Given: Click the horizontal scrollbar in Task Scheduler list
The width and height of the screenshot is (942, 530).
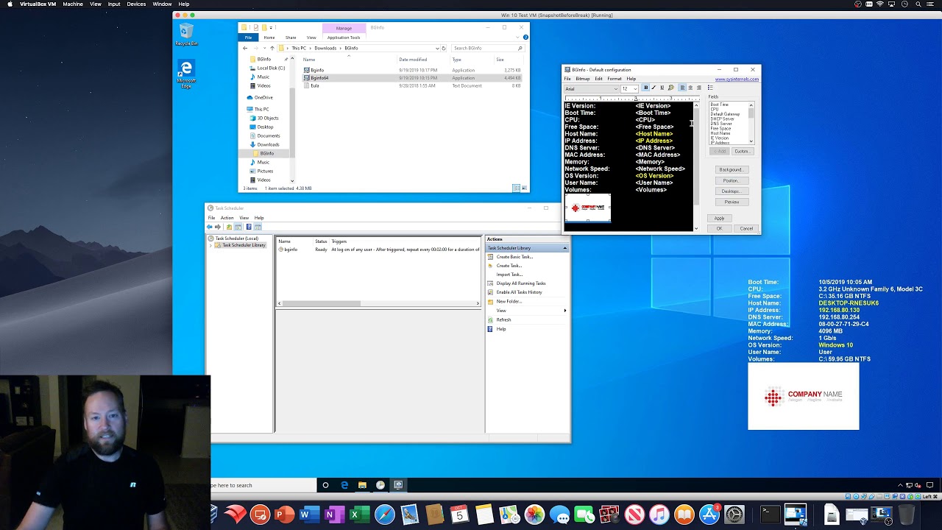Looking at the screenshot, I should point(378,303).
